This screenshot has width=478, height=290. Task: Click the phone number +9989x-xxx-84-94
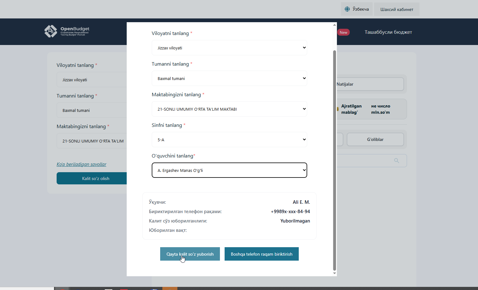pyautogui.click(x=290, y=212)
